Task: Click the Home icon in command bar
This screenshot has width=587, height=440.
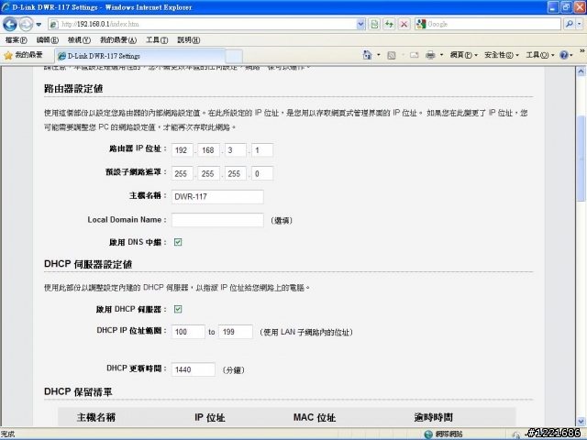Action: [x=368, y=55]
